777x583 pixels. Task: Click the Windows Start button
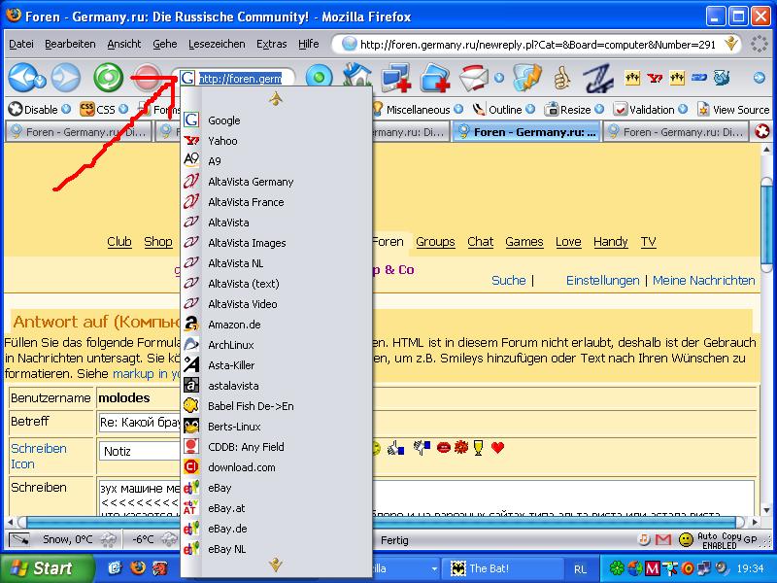click(x=47, y=568)
